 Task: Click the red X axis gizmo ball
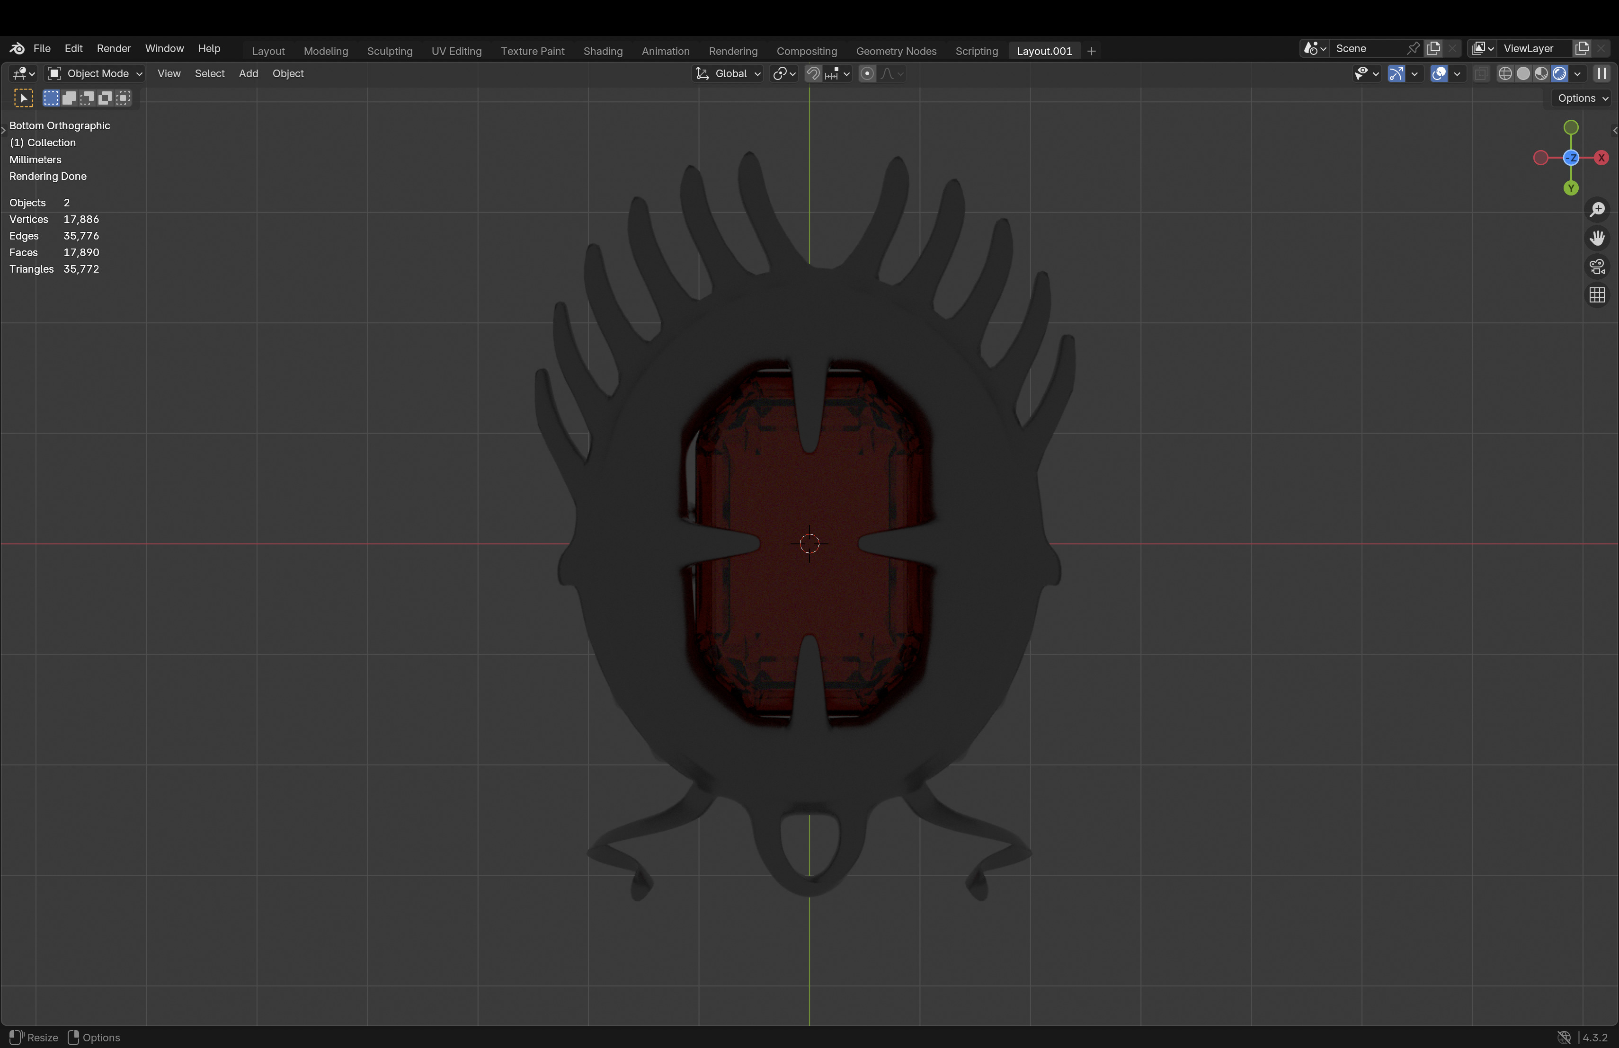click(x=1601, y=158)
